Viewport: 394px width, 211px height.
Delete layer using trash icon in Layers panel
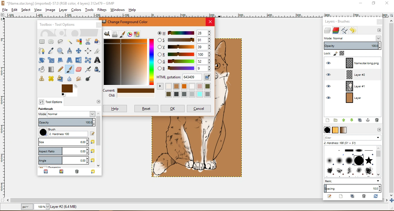(x=377, y=120)
